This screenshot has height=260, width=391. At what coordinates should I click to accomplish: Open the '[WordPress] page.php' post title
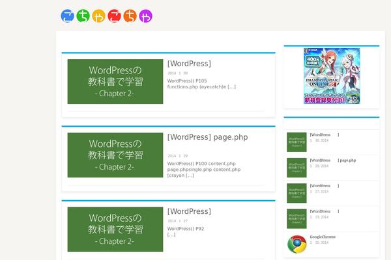pyautogui.click(x=207, y=137)
